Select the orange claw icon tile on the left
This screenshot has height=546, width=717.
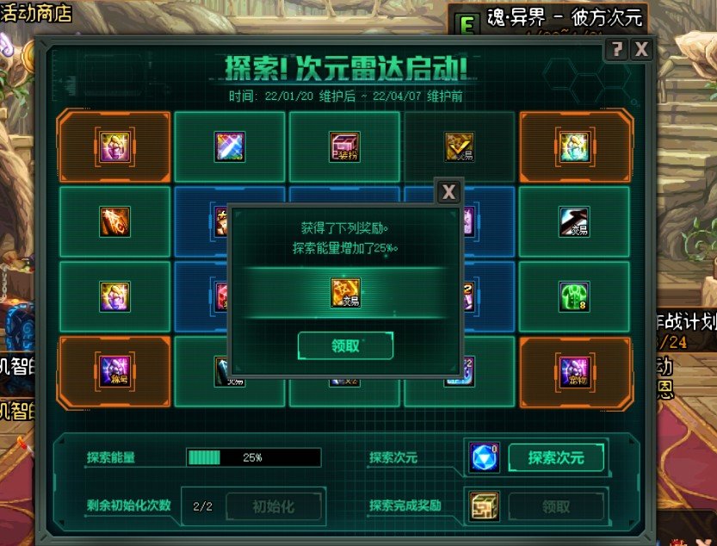pos(114,221)
